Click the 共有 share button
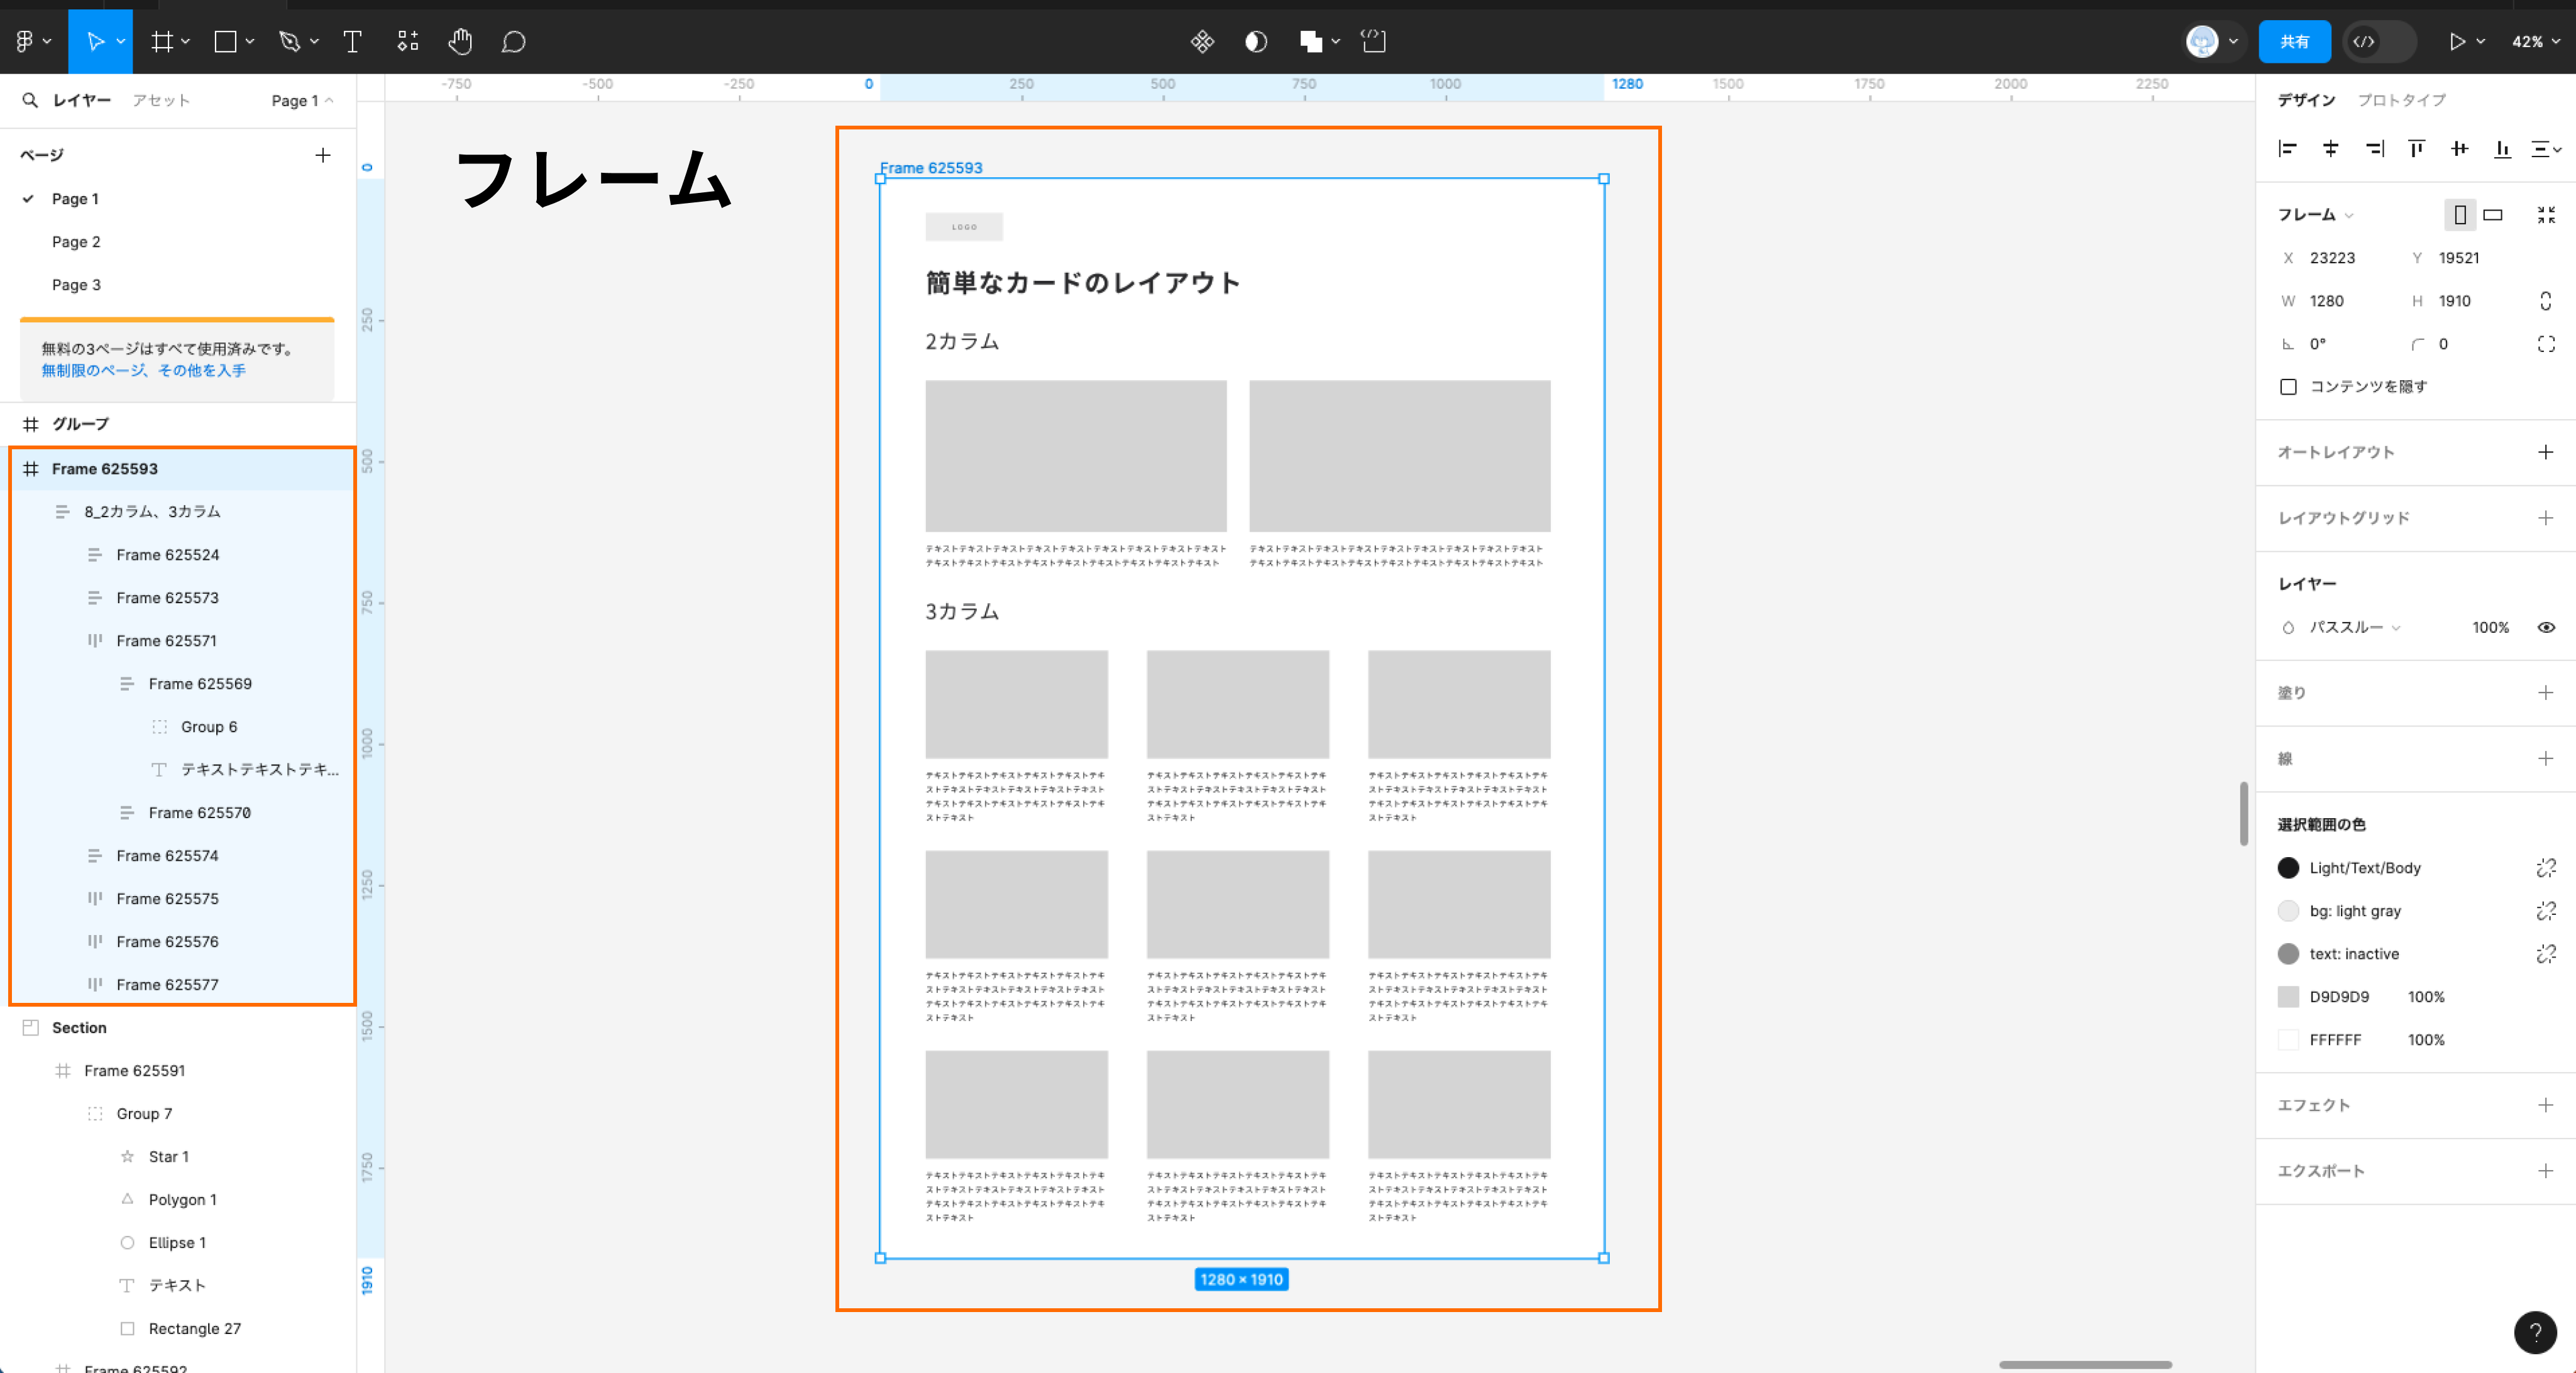2576x1373 pixels. tap(2294, 41)
